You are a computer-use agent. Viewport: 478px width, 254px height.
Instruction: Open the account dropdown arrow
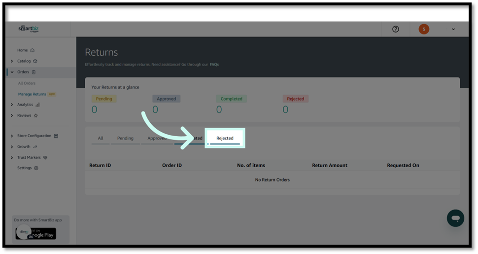pos(453,29)
